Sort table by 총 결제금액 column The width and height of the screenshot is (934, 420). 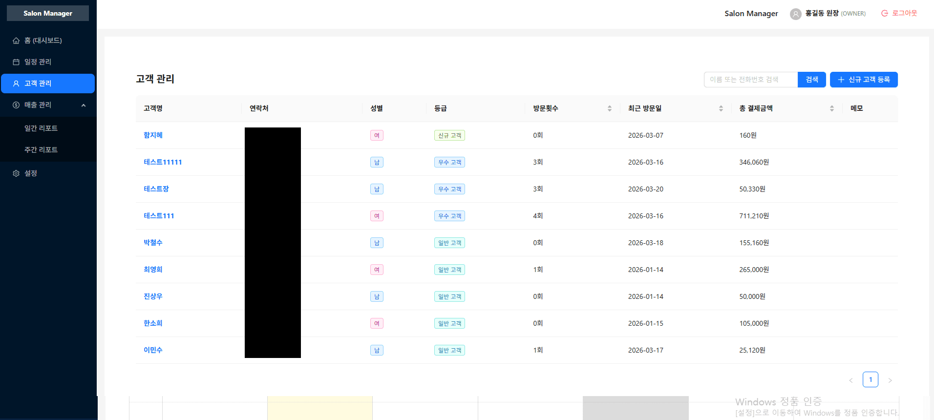coord(831,108)
